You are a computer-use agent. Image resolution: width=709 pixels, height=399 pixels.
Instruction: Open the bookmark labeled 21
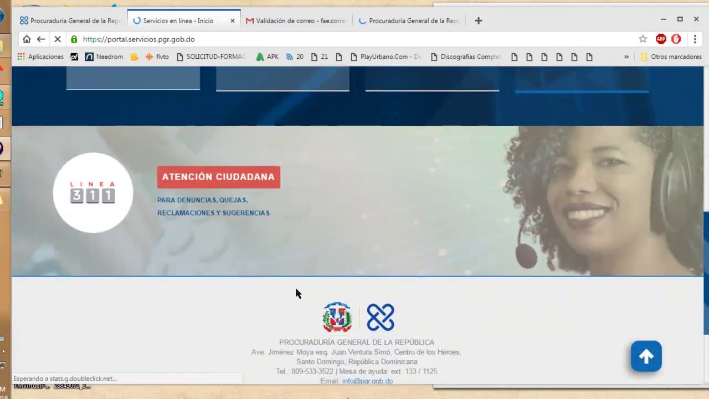320,57
